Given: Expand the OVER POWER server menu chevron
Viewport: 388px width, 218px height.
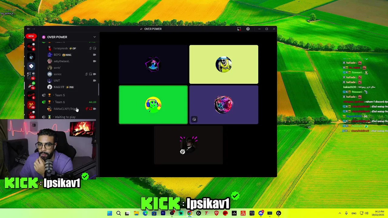Looking at the screenshot, I should click(95, 37).
